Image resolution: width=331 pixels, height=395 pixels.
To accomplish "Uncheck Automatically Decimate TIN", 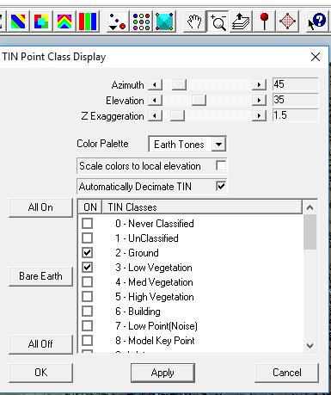I will click(221, 186).
